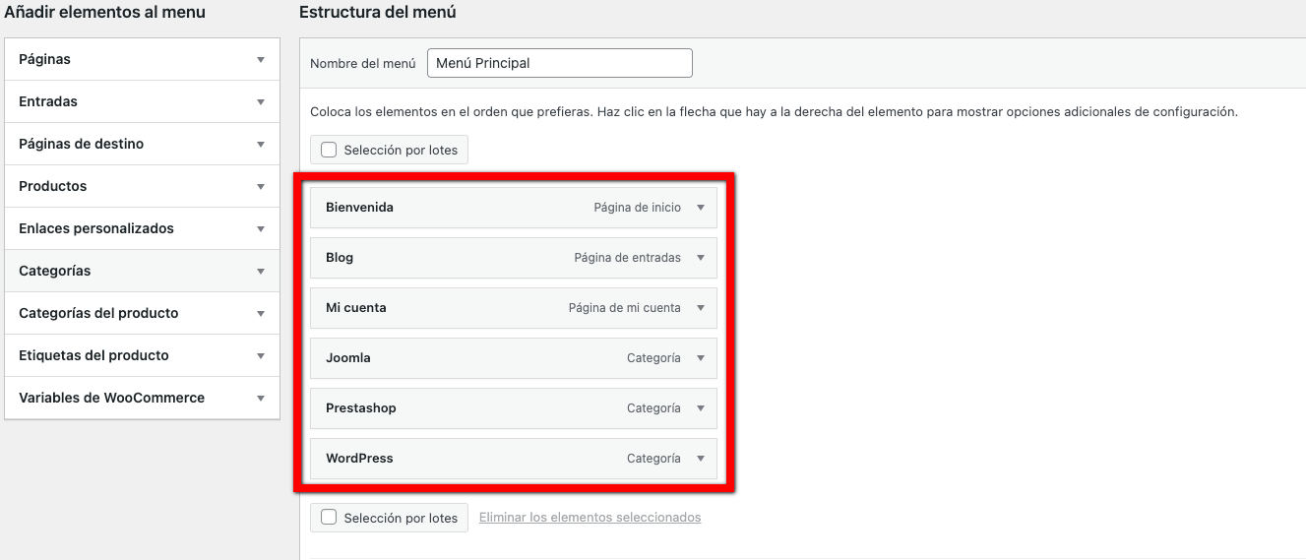Click the Estructura del menú heading
The image size is (1306, 560).
[x=377, y=13]
